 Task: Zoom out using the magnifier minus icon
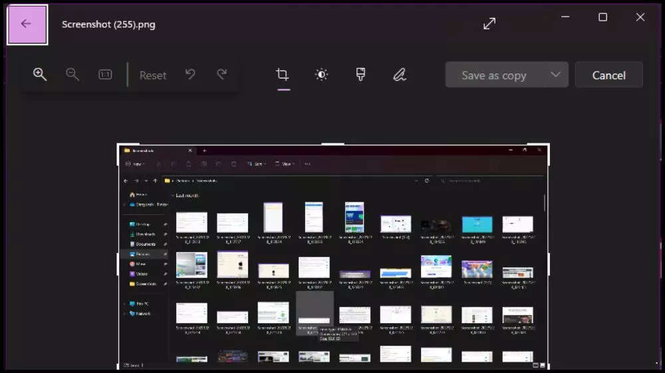72,75
